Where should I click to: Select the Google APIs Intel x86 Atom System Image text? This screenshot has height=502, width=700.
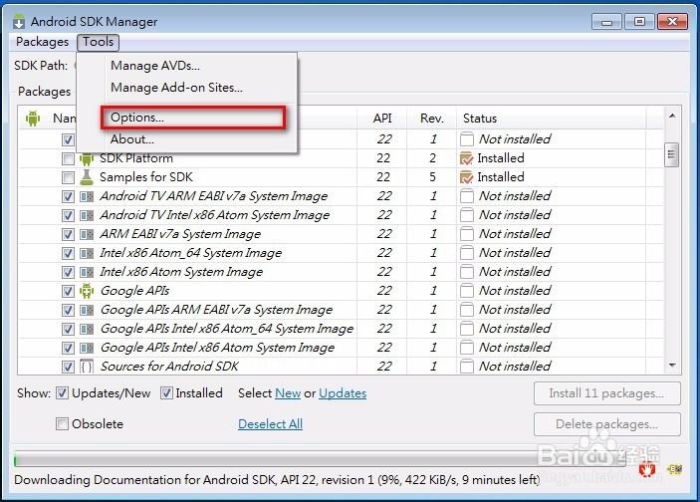[217, 348]
